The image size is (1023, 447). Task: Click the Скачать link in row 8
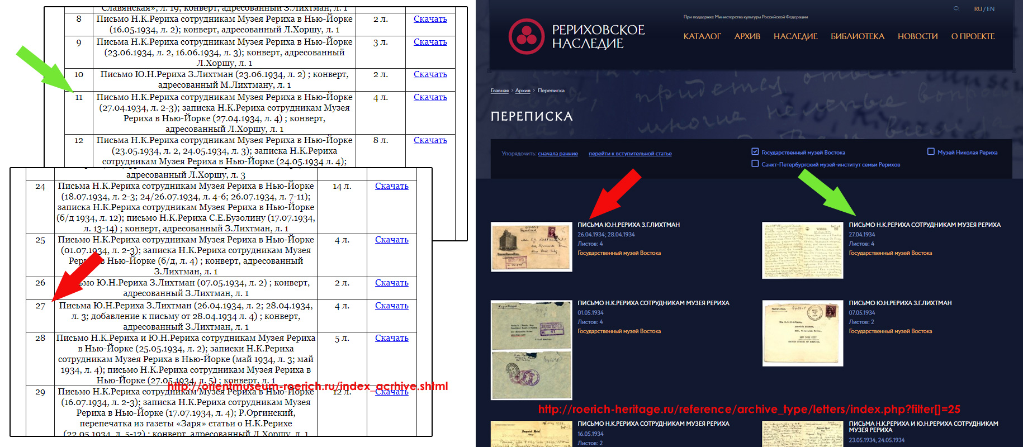pos(430,19)
